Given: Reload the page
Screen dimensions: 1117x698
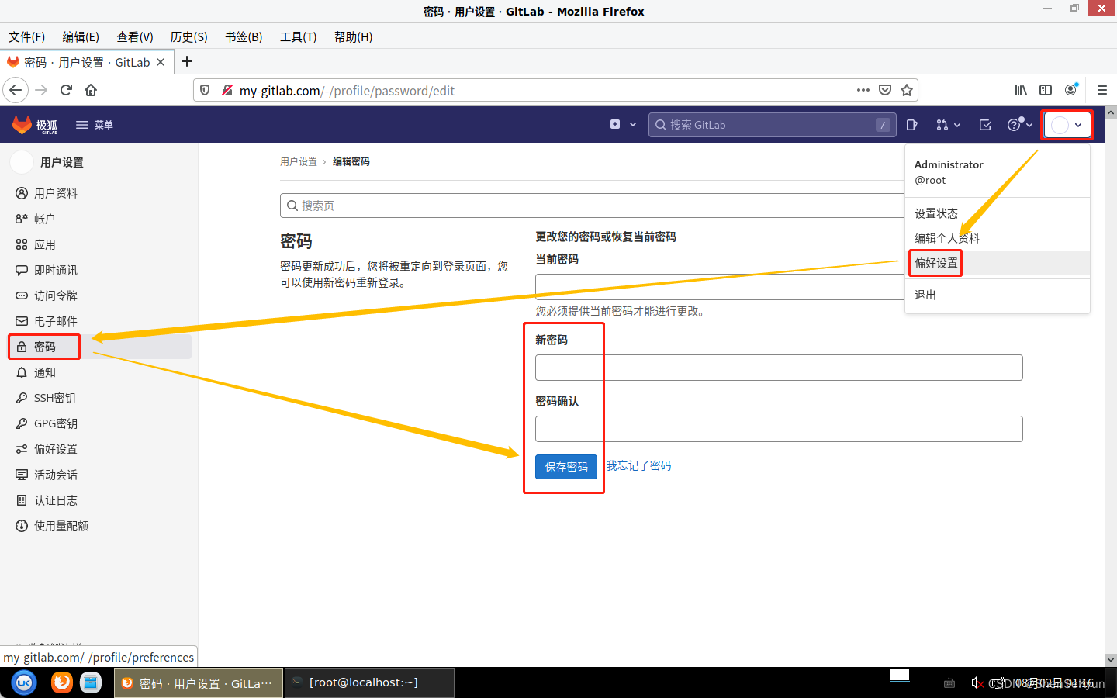Looking at the screenshot, I should click(66, 90).
